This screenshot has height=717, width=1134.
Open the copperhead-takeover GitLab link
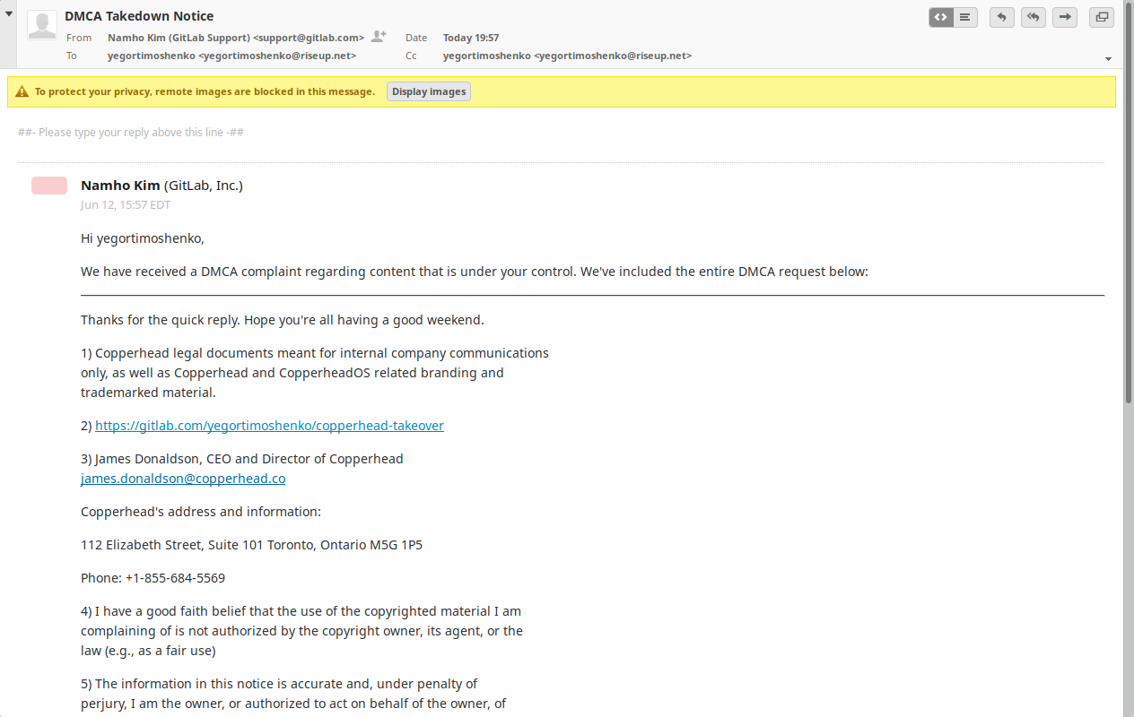269,426
